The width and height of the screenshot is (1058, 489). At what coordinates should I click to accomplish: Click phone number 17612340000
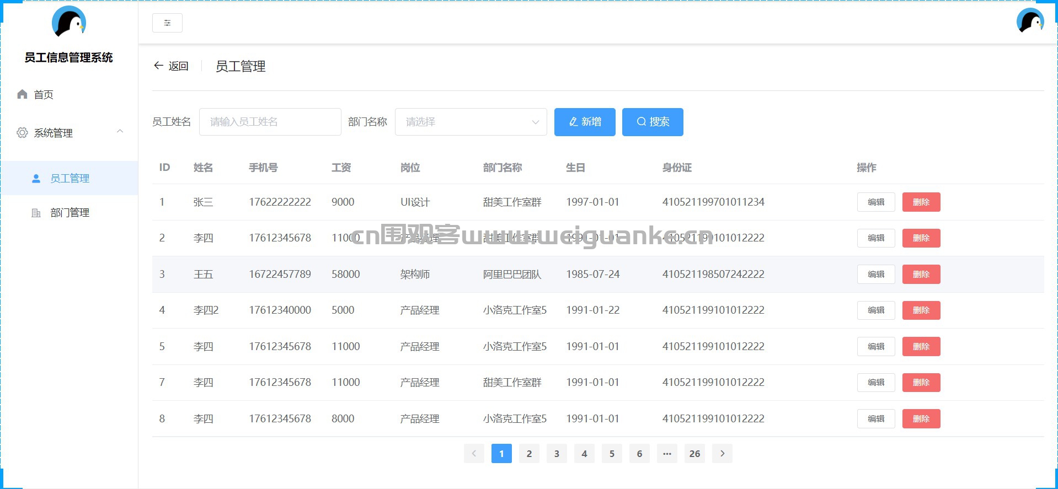pyautogui.click(x=280, y=310)
